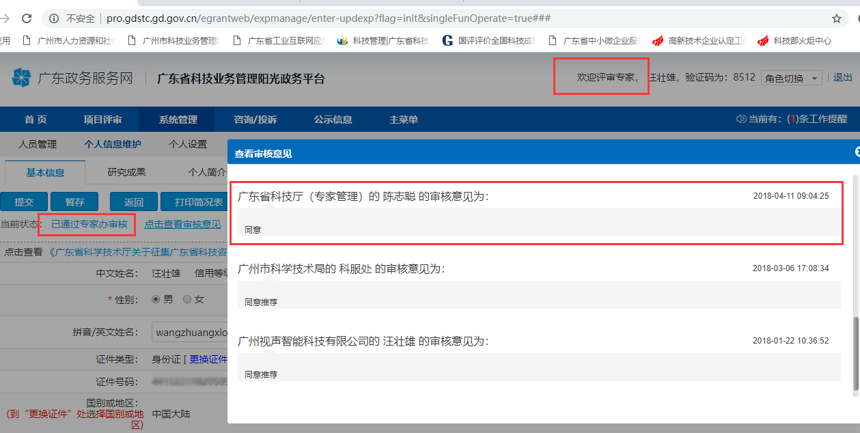Image resolution: width=860 pixels, height=433 pixels.
Task: Click the 广东政务服务网 logo icon
Action: [x=21, y=78]
